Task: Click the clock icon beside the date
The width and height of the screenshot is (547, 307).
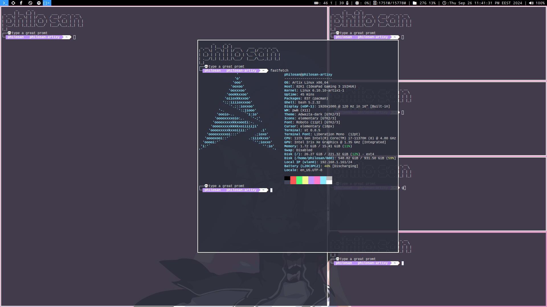Action: pos(444,3)
